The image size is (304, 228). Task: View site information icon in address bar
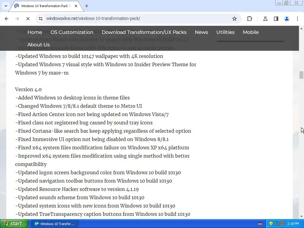click(41, 19)
